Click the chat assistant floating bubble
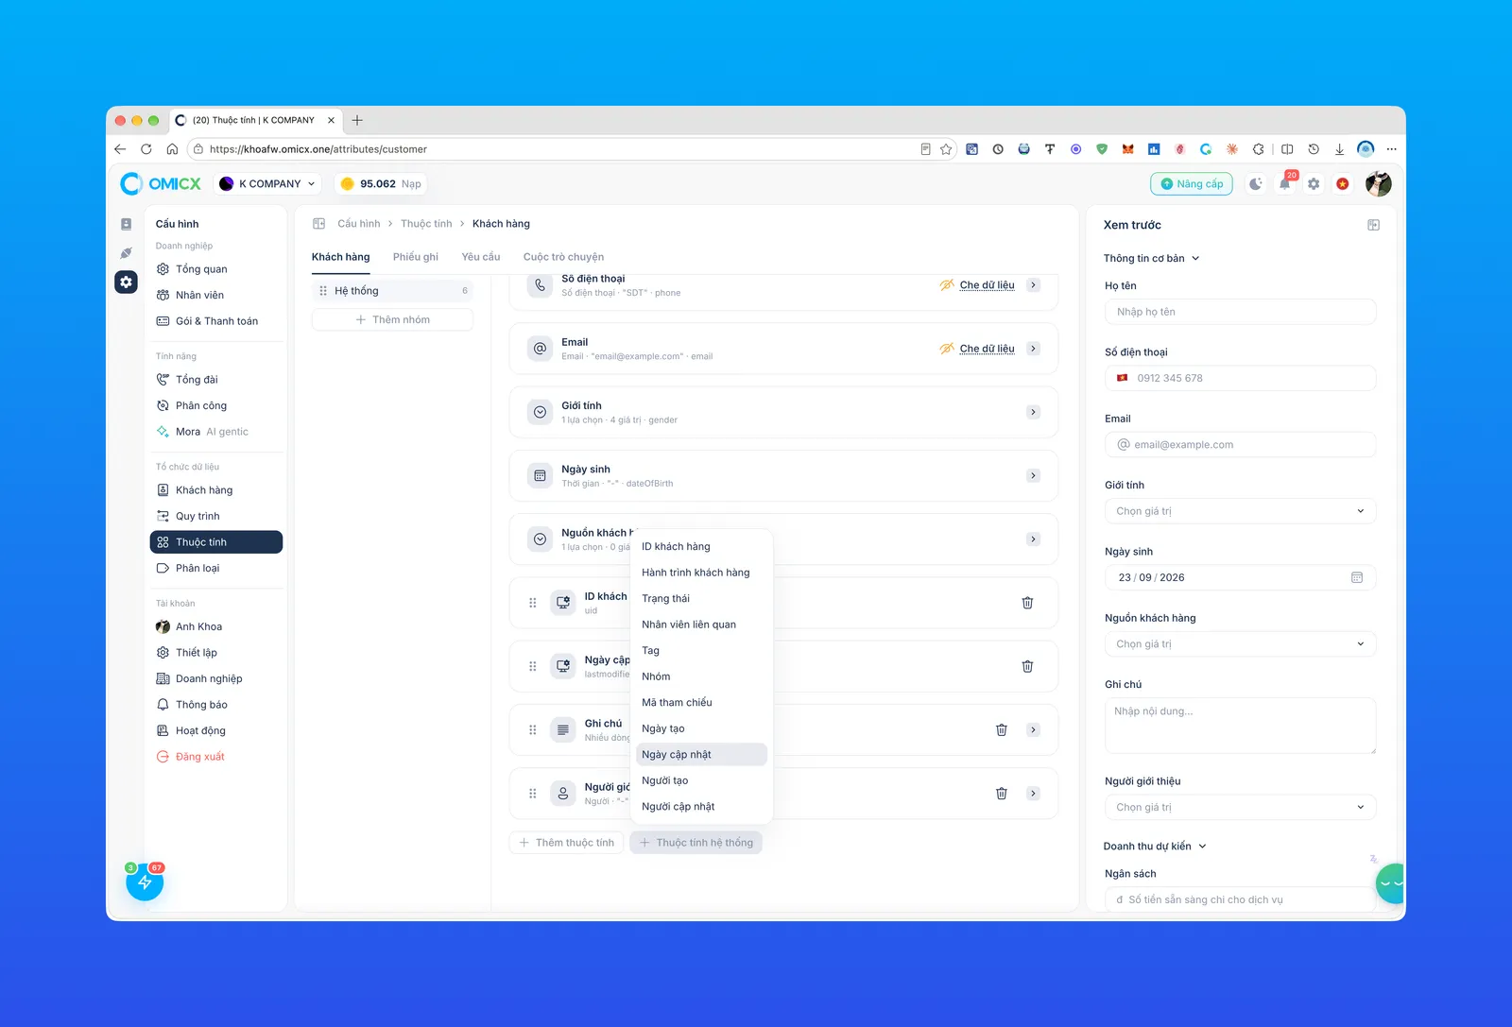1512x1027 pixels. coord(1390,883)
